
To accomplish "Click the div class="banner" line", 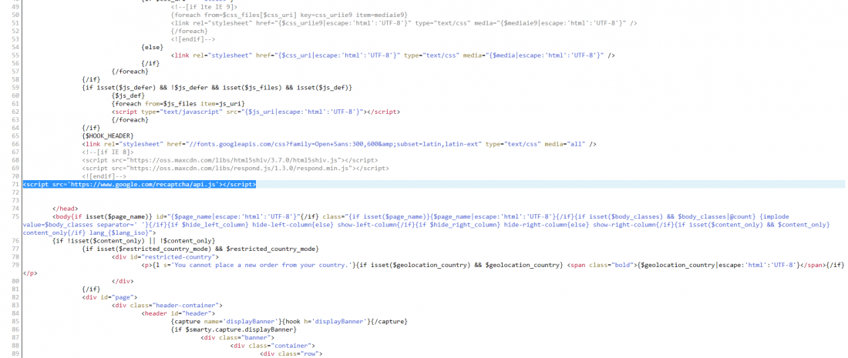I will click(237, 337).
